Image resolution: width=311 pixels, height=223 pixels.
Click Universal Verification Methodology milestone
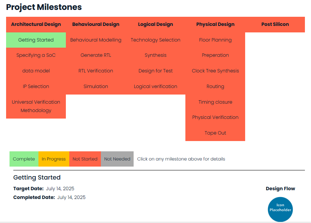click(36, 106)
